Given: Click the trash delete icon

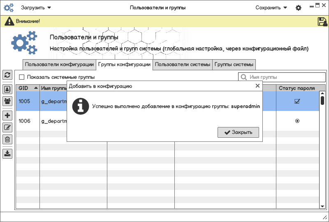Looking at the screenshot, I should pos(7,139).
